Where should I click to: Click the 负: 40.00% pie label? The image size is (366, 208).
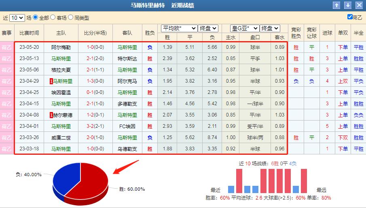point(28,175)
